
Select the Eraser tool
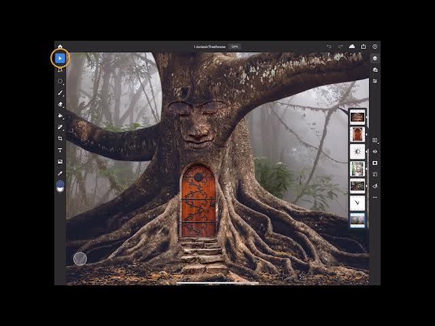pyautogui.click(x=60, y=105)
